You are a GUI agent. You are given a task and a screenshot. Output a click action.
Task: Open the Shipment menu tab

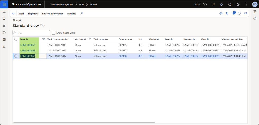[33, 14]
